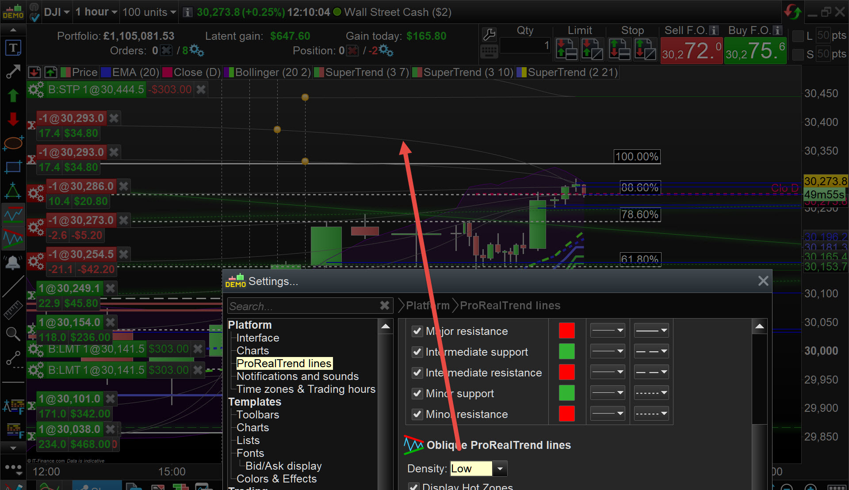Open Notifications and sounds settings
The image size is (849, 490).
click(x=297, y=376)
